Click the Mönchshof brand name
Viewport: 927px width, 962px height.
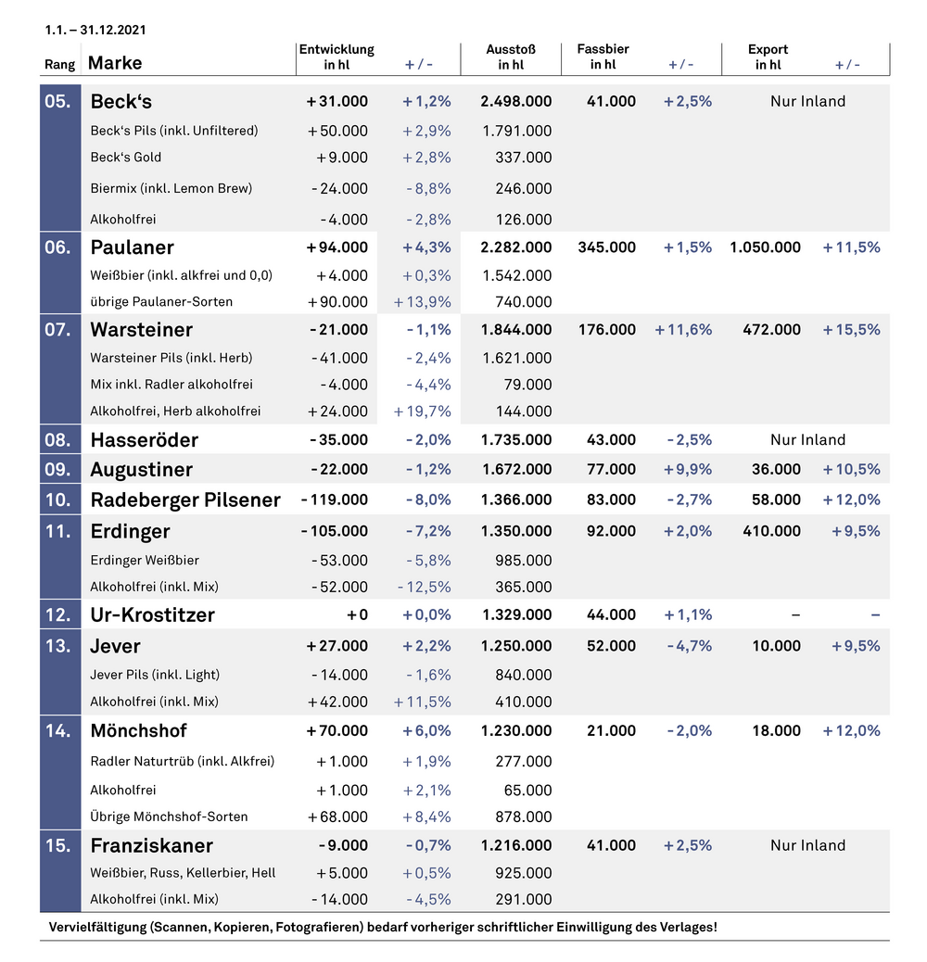[x=138, y=730]
